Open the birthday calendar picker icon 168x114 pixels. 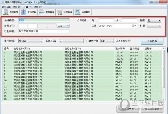[x=134, y=26]
